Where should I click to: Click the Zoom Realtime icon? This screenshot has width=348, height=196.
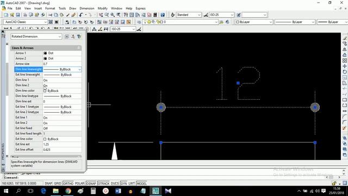pyautogui.click(x=107, y=15)
